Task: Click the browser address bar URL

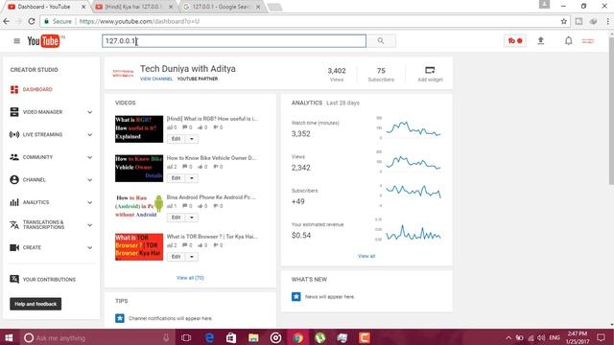Action: pyautogui.click(x=139, y=21)
